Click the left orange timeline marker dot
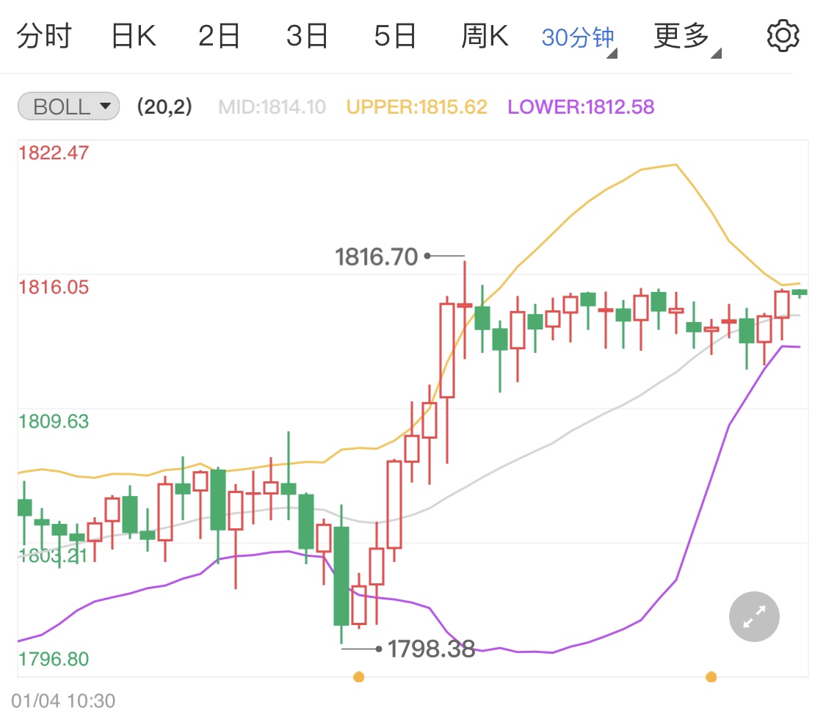Screen dimensions: 826x719 coord(359,677)
